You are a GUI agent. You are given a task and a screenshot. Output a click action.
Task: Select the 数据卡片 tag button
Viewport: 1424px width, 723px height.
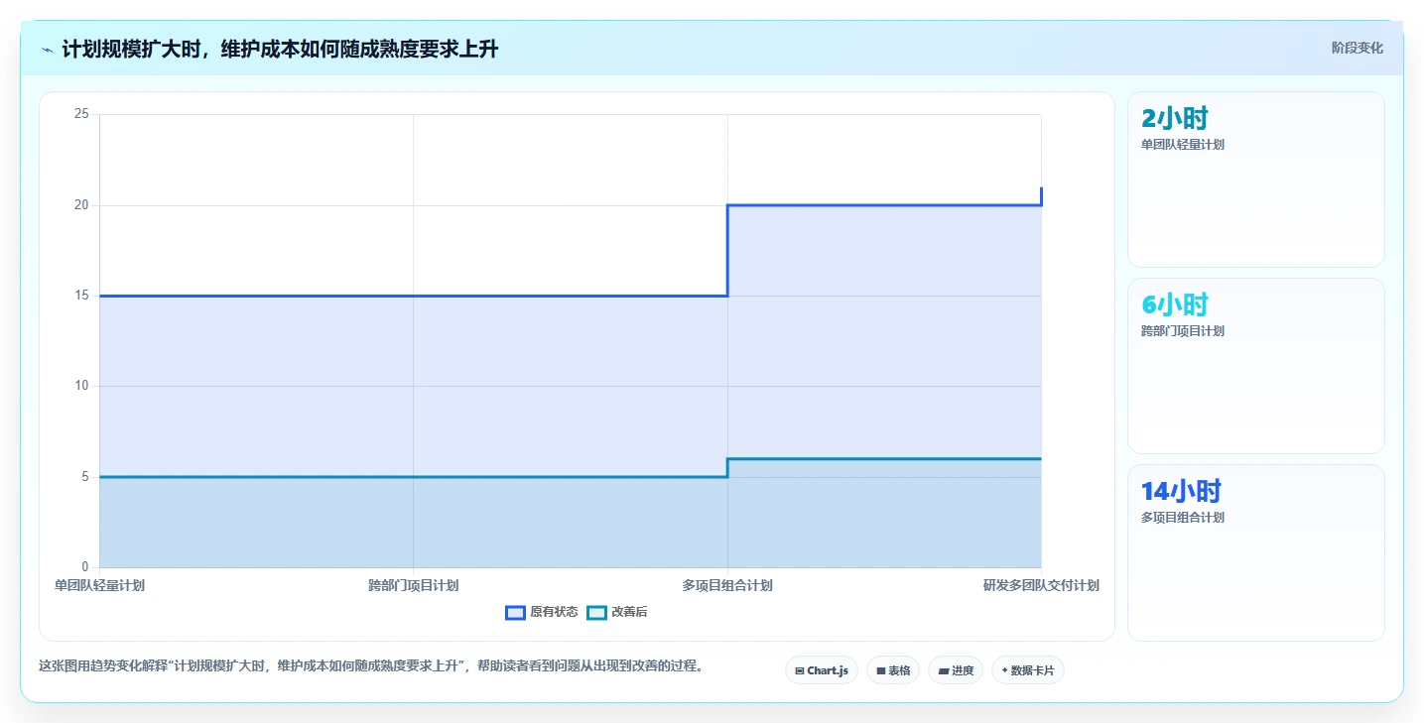(x=1028, y=670)
